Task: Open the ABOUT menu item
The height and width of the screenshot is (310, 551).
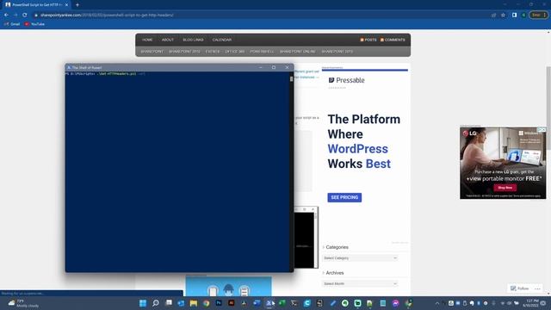Action: point(168,40)
